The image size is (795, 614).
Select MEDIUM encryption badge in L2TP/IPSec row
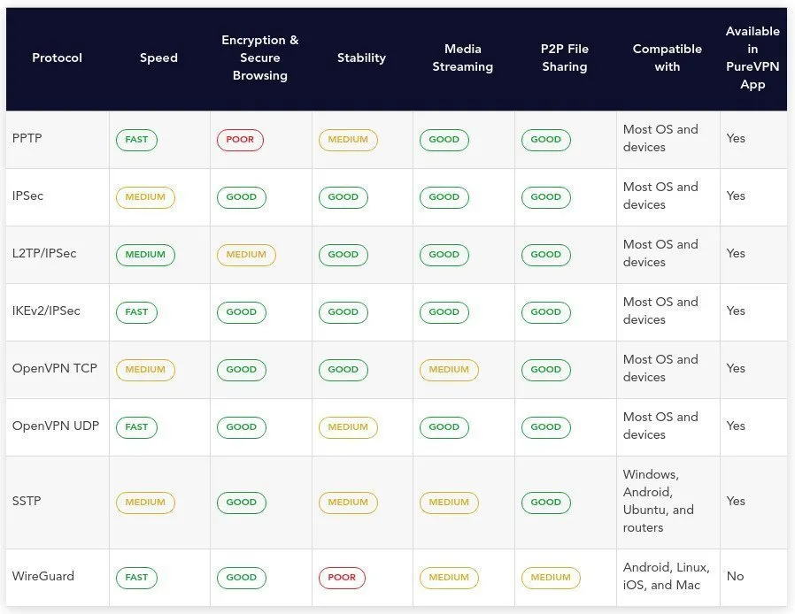[x=246, y=255]
